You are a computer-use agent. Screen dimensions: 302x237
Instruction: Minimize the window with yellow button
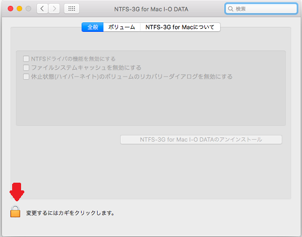[x=19, y=9]
